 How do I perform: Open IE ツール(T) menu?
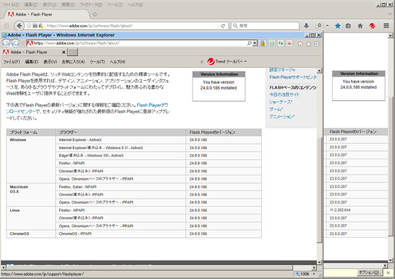[98, 62]
